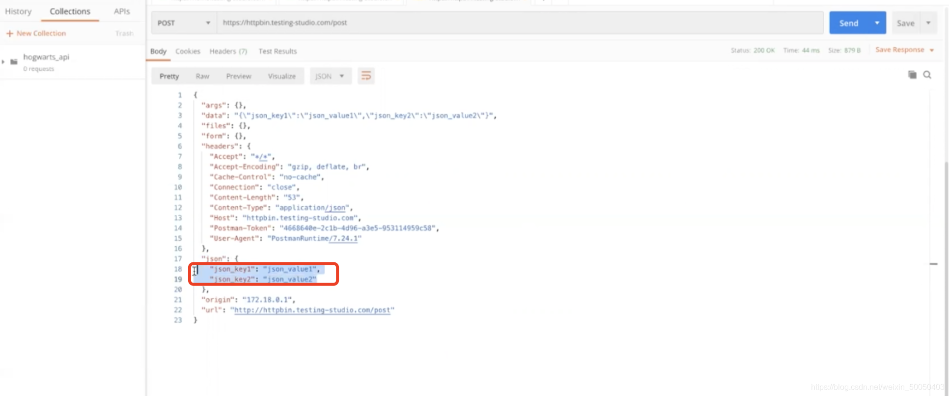This screenshot has width=949, height=396.
Task: Click the hogwarts_api collection name
Action: pyautogui.click(x=46, y=57)
